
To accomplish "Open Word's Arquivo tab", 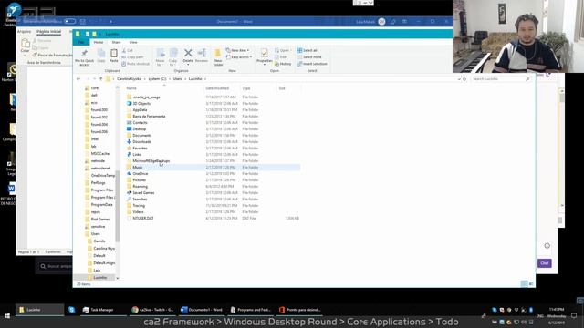I will pos(25,32).
